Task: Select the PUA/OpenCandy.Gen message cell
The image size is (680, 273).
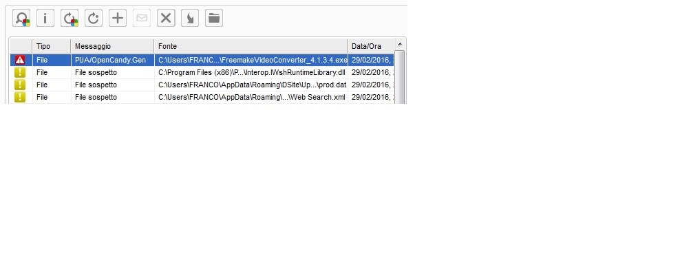Action: (111, 60)
